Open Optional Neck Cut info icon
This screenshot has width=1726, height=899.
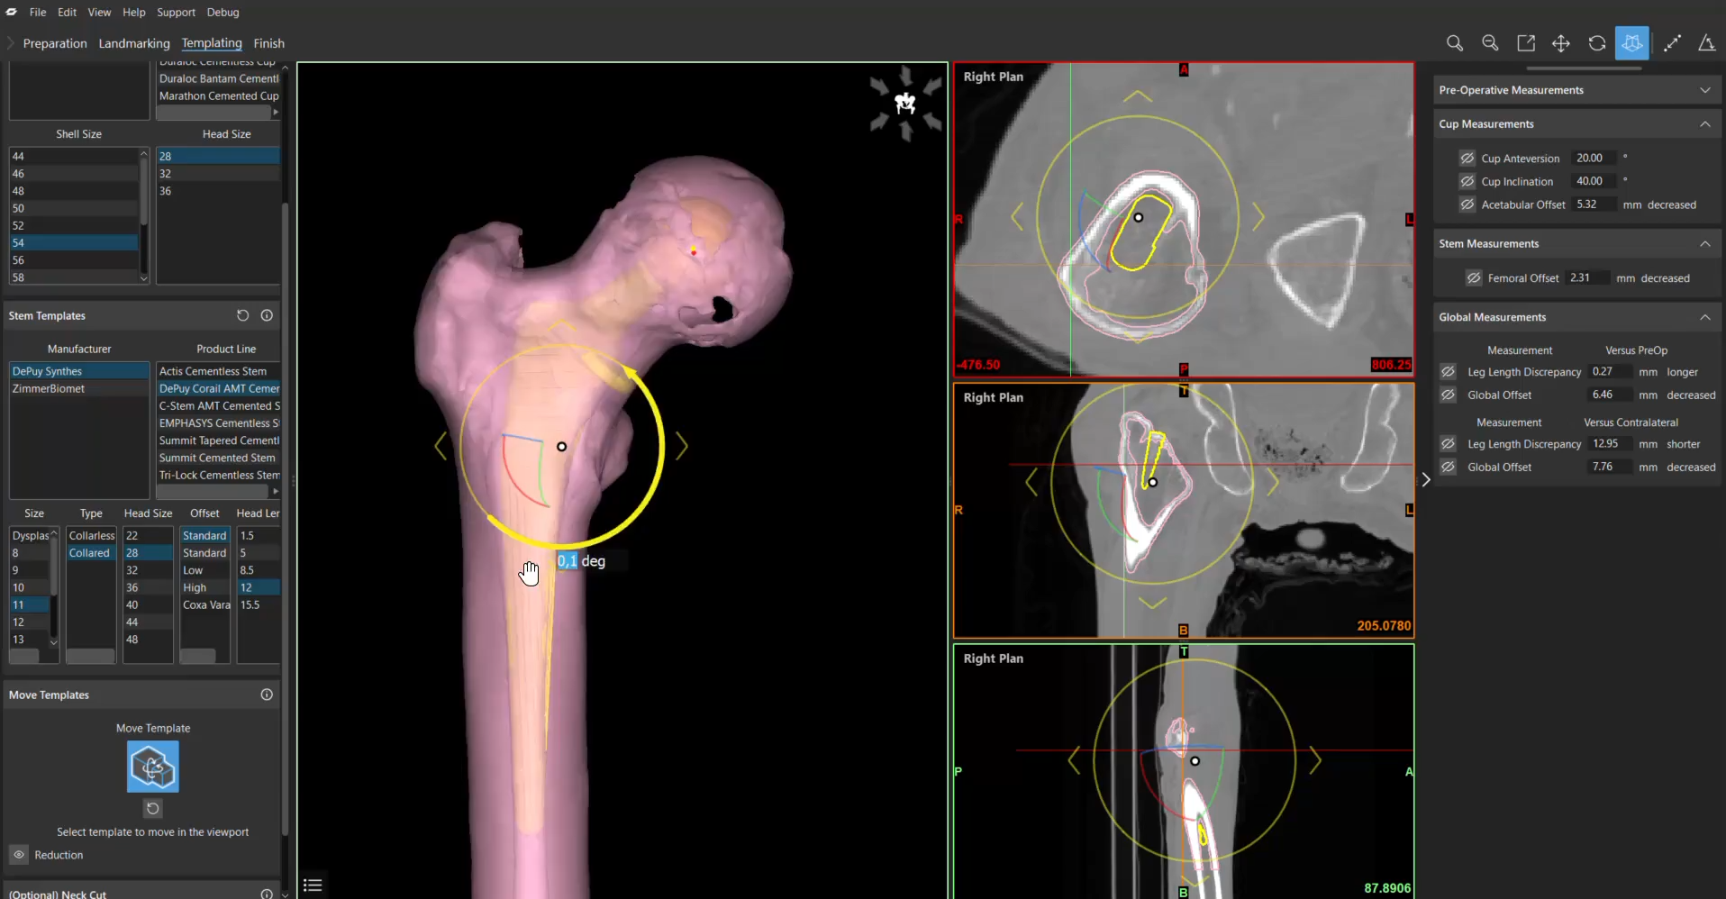267,894
